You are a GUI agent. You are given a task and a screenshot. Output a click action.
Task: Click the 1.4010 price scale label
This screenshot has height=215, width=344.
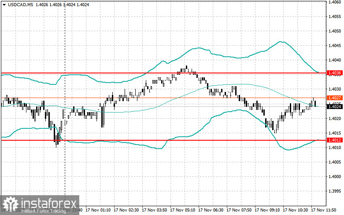[335, 147]
